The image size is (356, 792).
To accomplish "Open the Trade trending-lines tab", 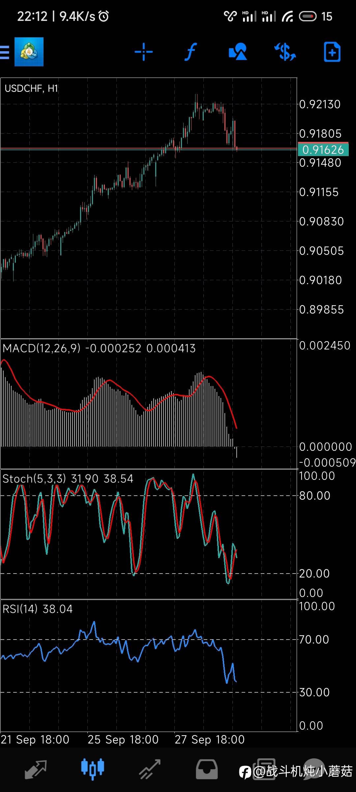I will click(150, 770).
